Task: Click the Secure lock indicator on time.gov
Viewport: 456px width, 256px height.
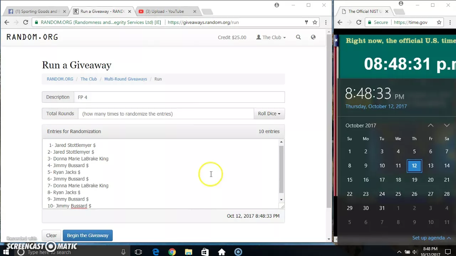Action: click(x=377, y=22)
